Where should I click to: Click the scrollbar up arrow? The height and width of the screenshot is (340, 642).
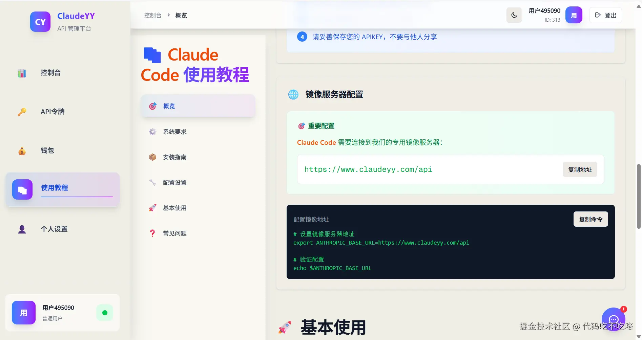tap(639, 6)
